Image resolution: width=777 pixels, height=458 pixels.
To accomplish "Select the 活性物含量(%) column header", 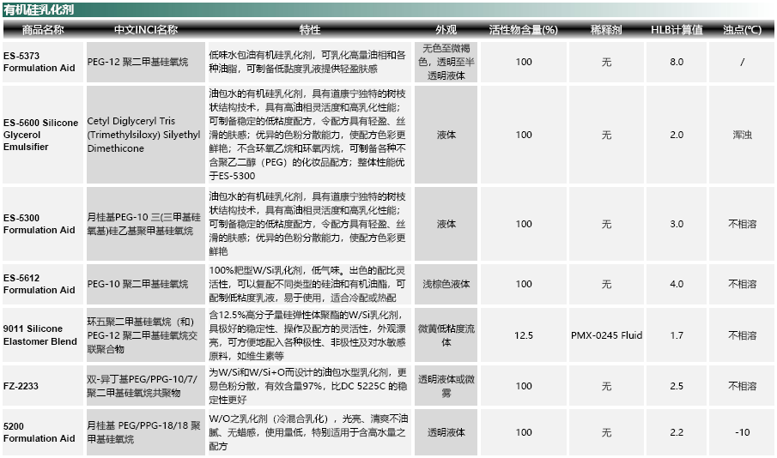I will (x=523, y=29).
